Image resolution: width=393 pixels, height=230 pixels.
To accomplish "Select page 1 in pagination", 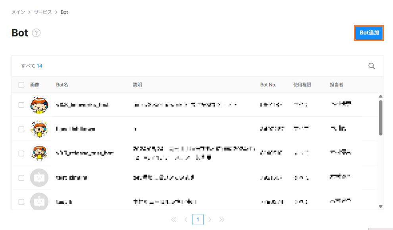I will point(198,219).
